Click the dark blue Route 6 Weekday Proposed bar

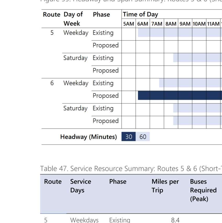coord(180,95)
